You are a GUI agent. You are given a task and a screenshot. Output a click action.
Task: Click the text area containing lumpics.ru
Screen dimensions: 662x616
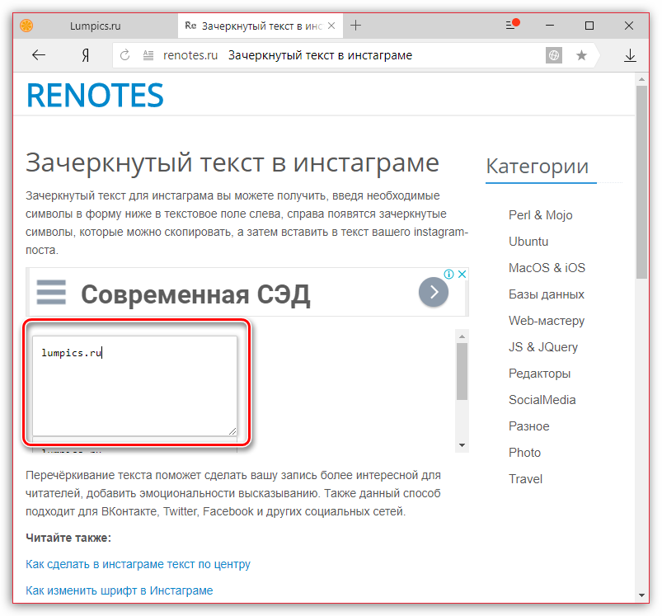pos(134,386)
